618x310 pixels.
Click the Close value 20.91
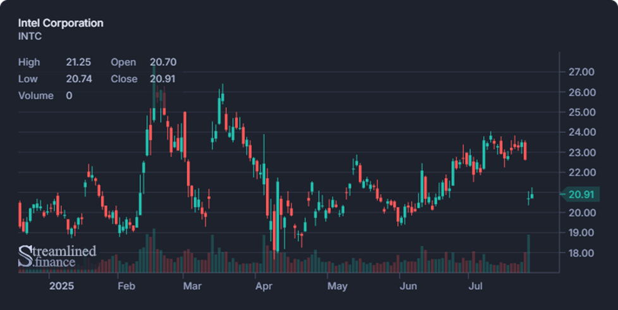click(x=163, y=79)
